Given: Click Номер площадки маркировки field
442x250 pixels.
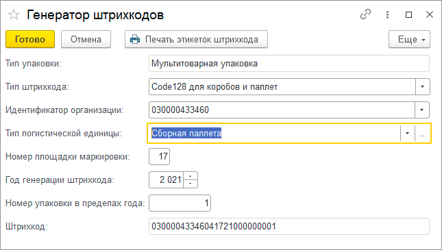Looking at the screenshot, I should coord(159,156).
